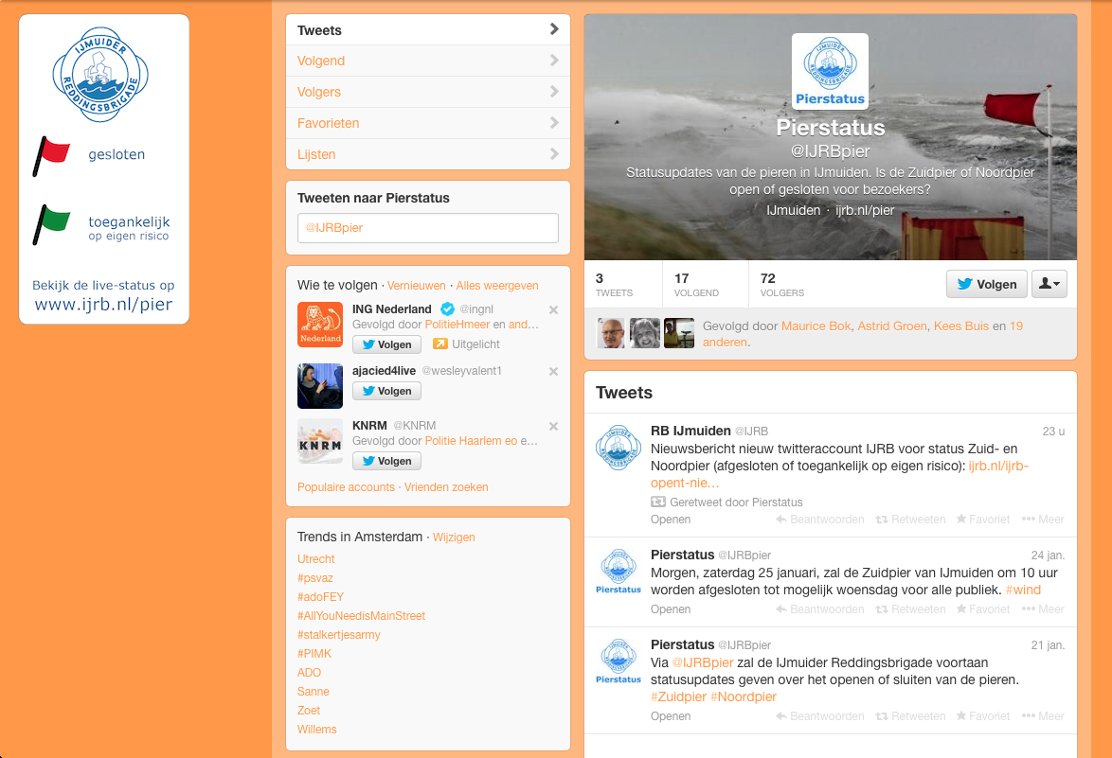Click the #Zuidpier hashtag

pos(679,697)
